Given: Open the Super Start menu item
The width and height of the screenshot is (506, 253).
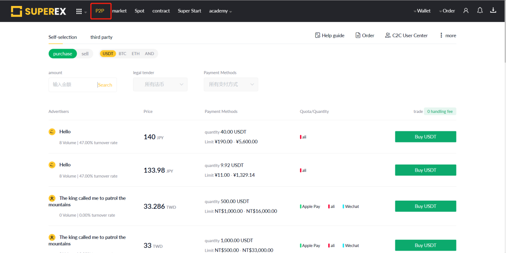Looking at the screenshot, I should [189, 11].
